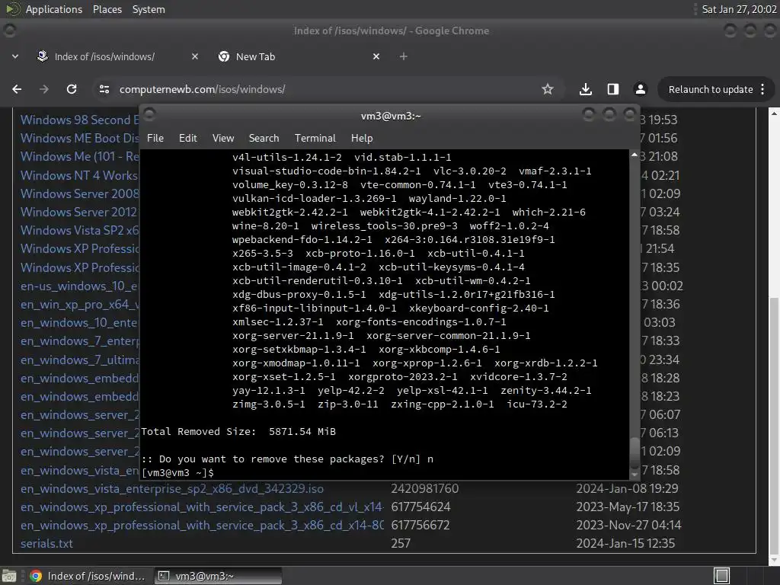Click Chrome page scrollbar up arrow
The height and width of the screenshot is (585, 780).
(x=774, y=114)
